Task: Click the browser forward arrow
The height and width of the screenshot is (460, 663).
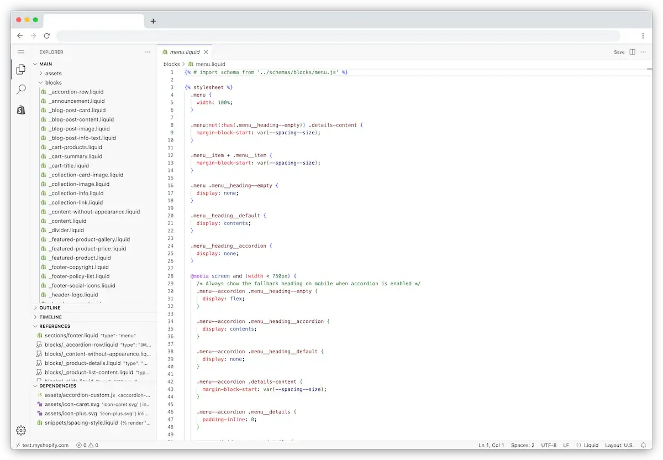Action: (x=33, y=35)
